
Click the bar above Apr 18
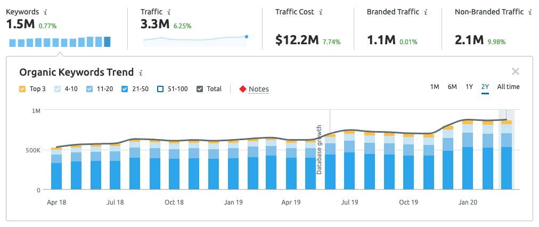tap(56, 168)
